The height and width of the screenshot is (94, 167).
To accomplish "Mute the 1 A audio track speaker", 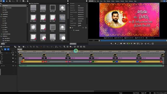I will (x=13, y=66).
